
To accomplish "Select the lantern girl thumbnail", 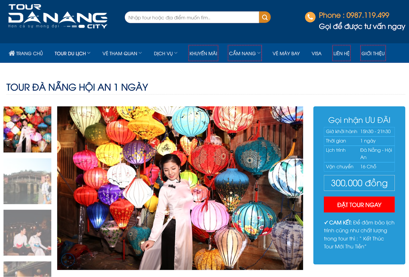I will coord(27,130).
